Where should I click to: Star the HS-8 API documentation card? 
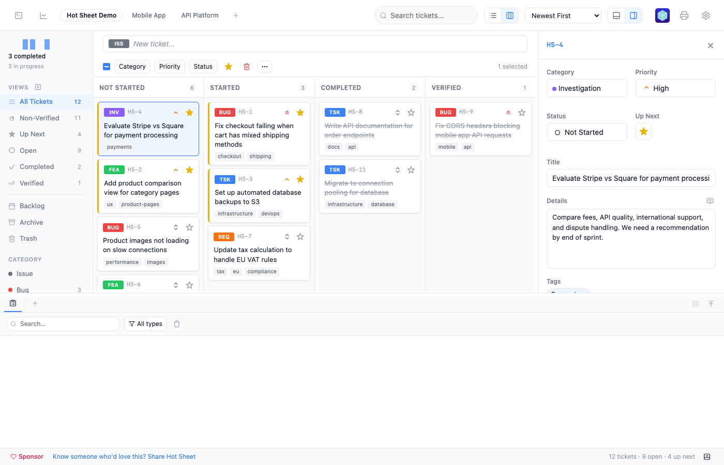411,113
